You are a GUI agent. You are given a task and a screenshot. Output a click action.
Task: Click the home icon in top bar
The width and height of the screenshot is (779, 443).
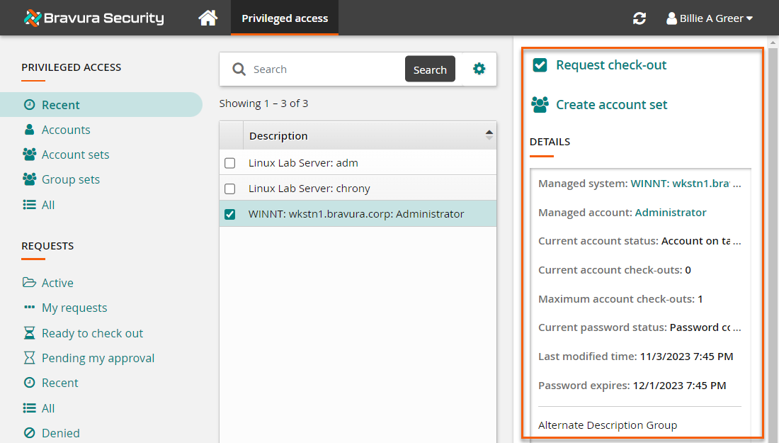click(207, 18)
